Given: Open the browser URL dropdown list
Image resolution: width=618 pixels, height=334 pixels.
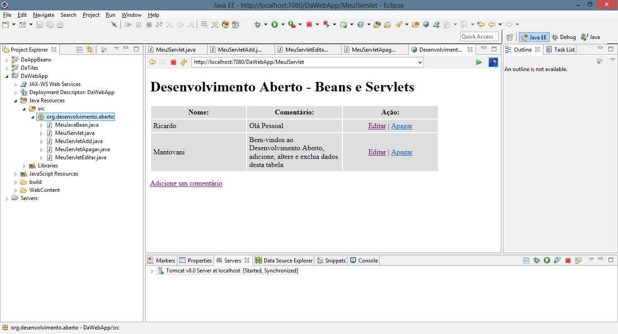Looking at the screenshot, I should [420, 62].
